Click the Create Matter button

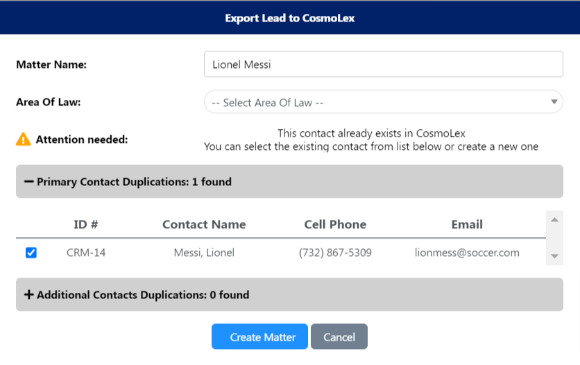(259, 337)
